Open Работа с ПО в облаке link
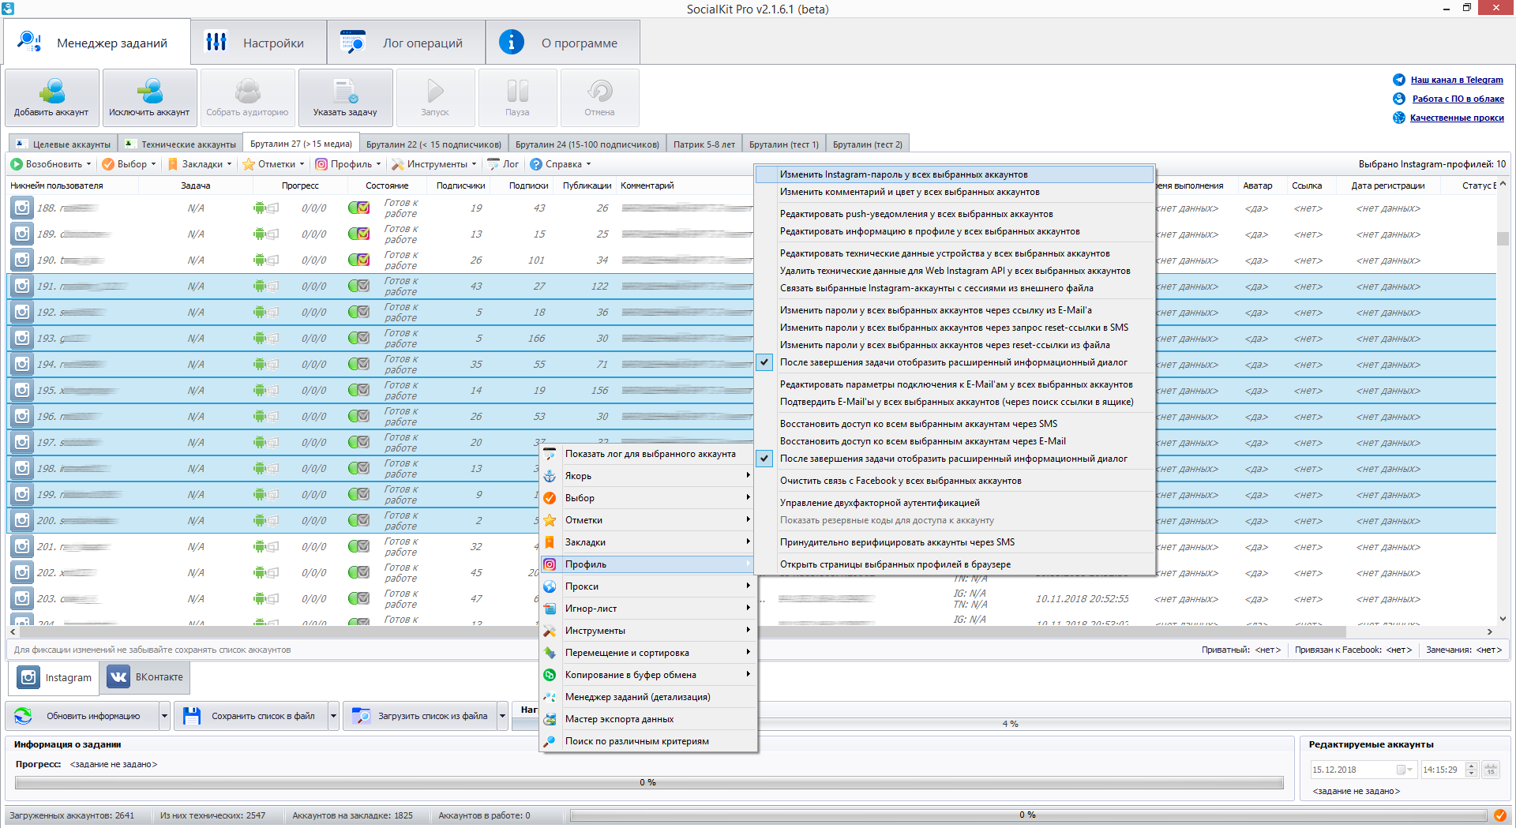The width and height of the screenshot is (1516, 828). tap(1458, 99)
